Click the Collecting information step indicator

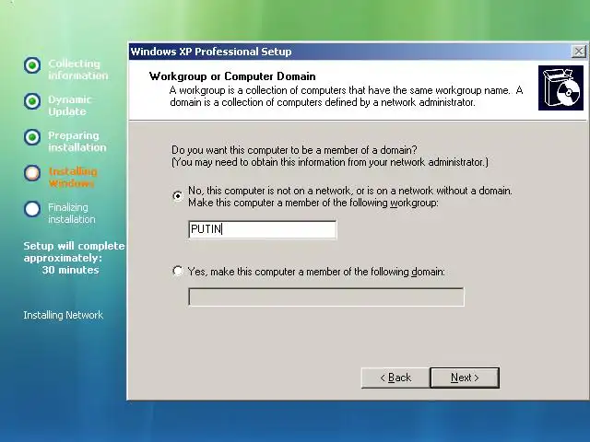tap(32, 65)
